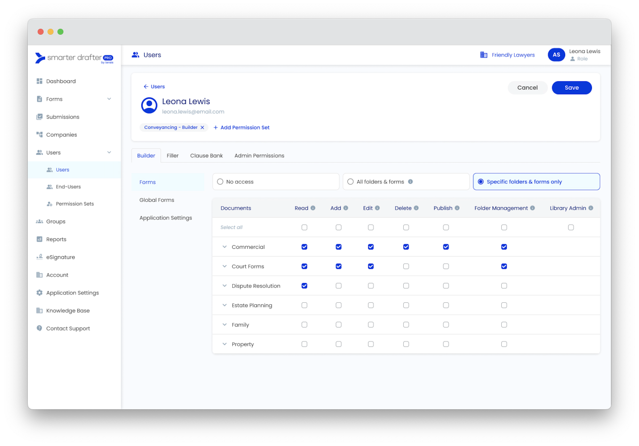Select the Groups icon in the sidebar
The height and width of the screenshot is (446, 639).
(x=40, y=221)
